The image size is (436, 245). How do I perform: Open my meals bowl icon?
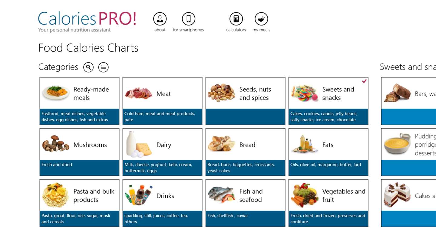pyautogui.click(x=261, y=19)
